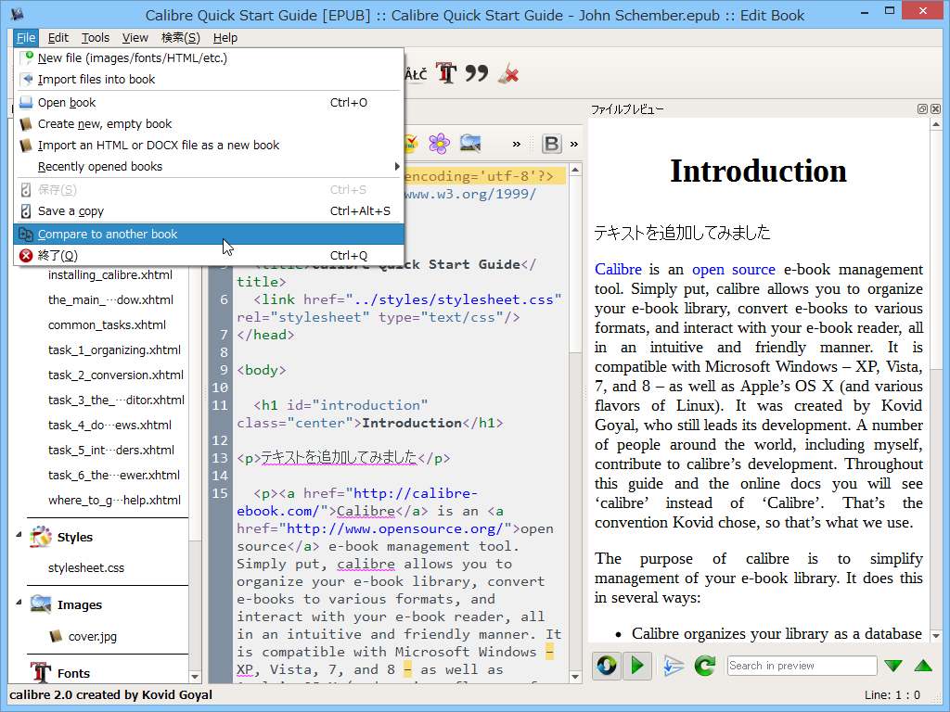Viewport: 950px width, 712px height.
Task: Float the ファイルプレビュー preview panel
Action: click(x=922, y=109)
